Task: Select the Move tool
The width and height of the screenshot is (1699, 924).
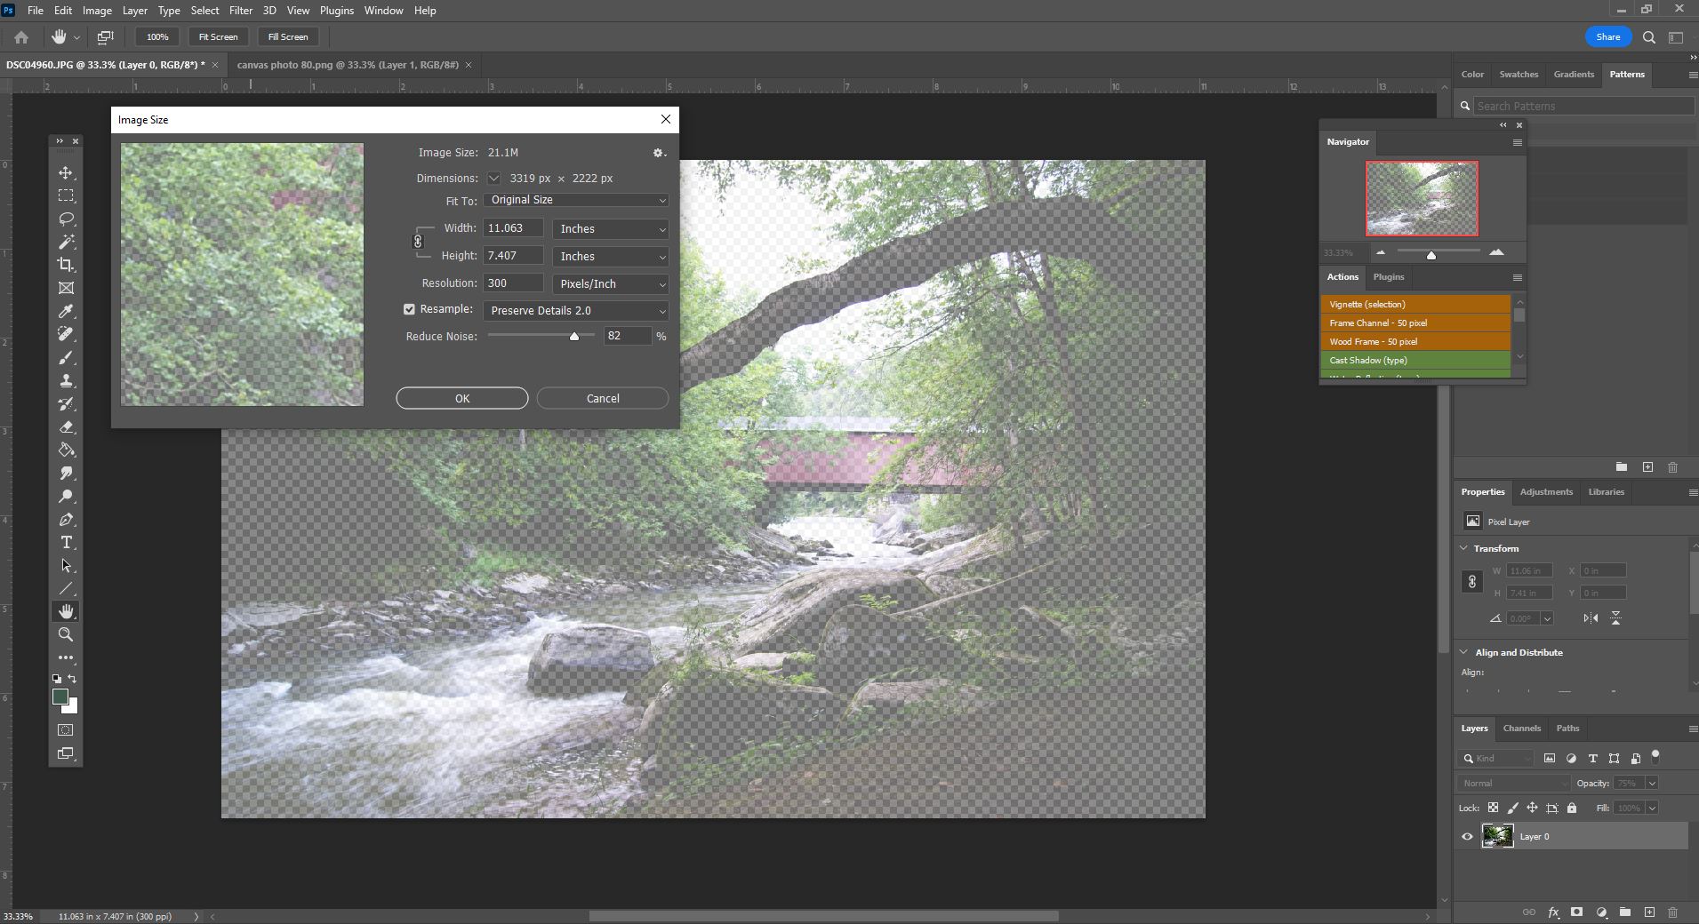Action: [x=65, y=172]
